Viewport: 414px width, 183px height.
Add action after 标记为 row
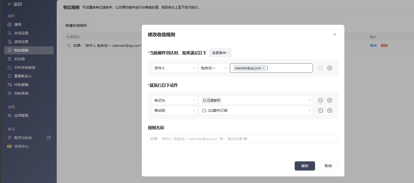pos(330,100)
